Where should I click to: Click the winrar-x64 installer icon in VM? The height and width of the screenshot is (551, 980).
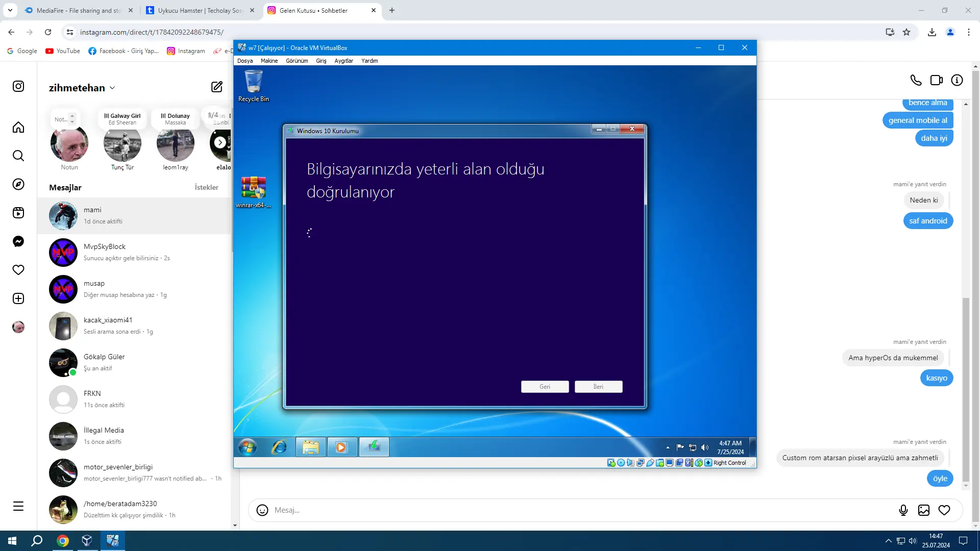(x=254, y=192)
